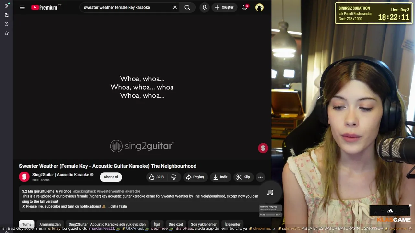The height and width of the screenshot is (233, 415).
Task: Open browser sidebar history clock icon
Action: tap(6, 24)
